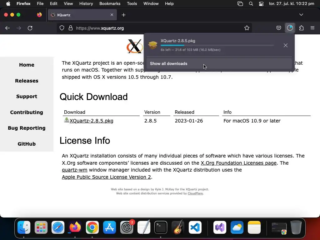Click the XQuartz-2.8.5.pkg download progress bar
This screenshot has height=240, width=320.
pos(217,45)
